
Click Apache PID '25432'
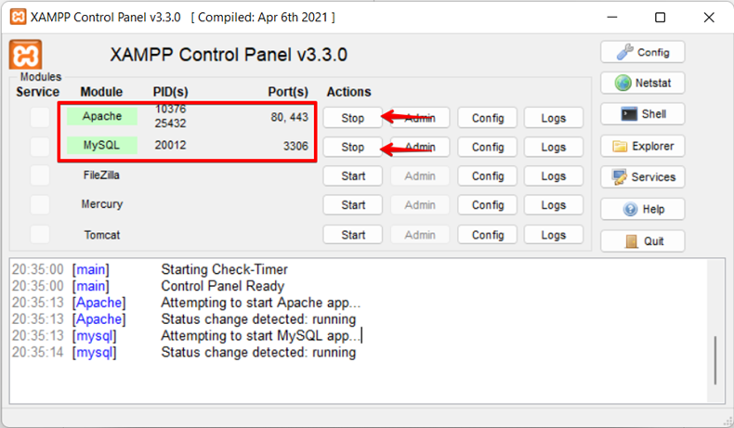click(x=170, y=123)
